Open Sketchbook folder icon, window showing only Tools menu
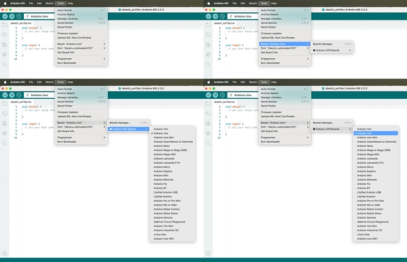 click(x=5, y=25)
